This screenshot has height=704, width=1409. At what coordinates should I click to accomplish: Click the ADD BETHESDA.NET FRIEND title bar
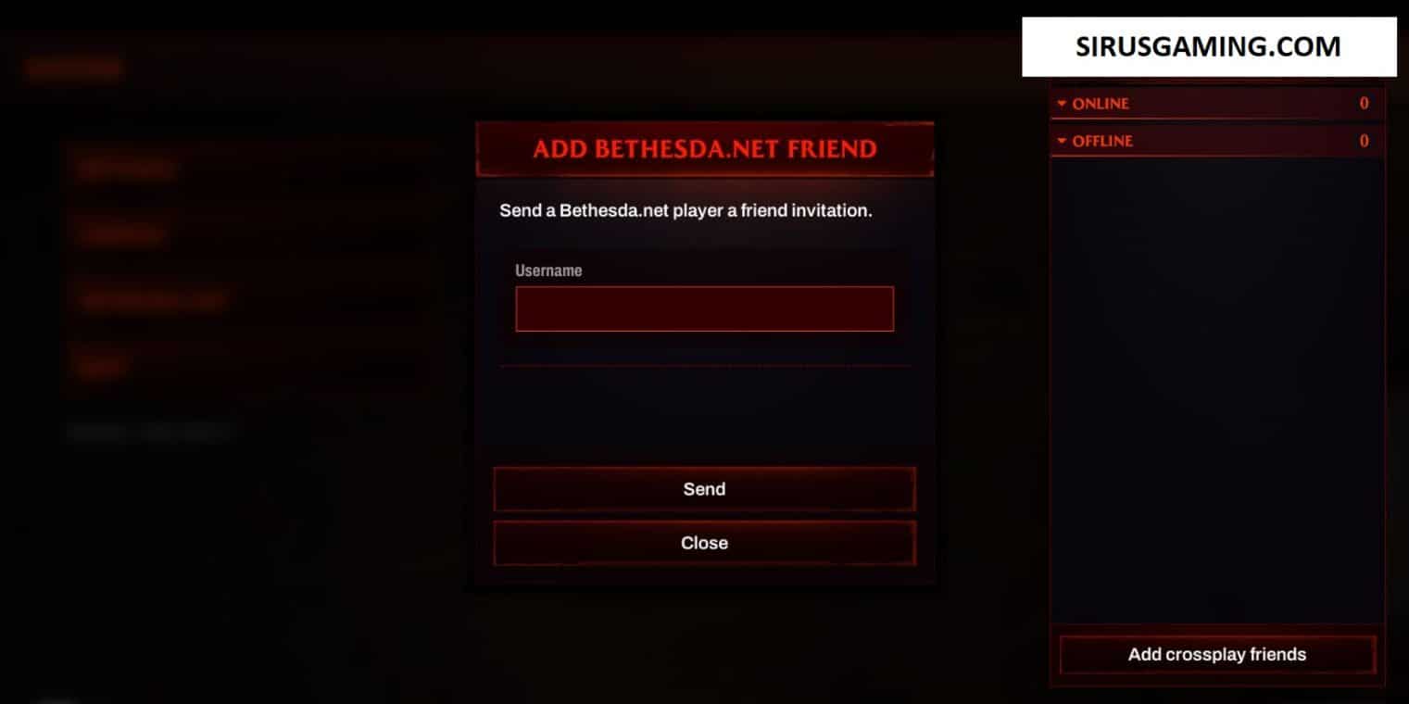pos(704,148)
